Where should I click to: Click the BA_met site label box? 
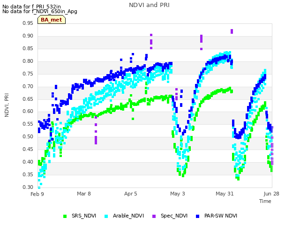(52, 20)
